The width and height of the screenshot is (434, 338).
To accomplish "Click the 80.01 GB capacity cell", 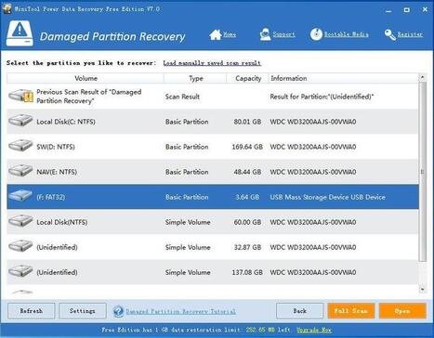I will point(247,122).
